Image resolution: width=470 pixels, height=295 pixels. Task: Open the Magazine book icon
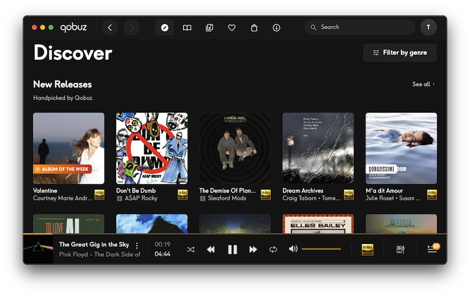click(x=187, y=27)
